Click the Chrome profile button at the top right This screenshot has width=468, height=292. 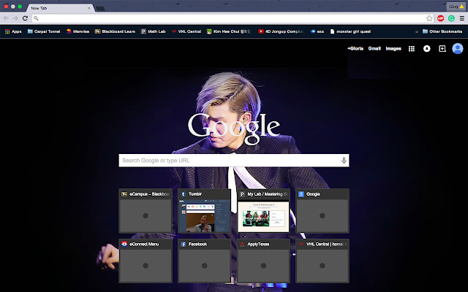pyautogui.click(x=456, y=7)
